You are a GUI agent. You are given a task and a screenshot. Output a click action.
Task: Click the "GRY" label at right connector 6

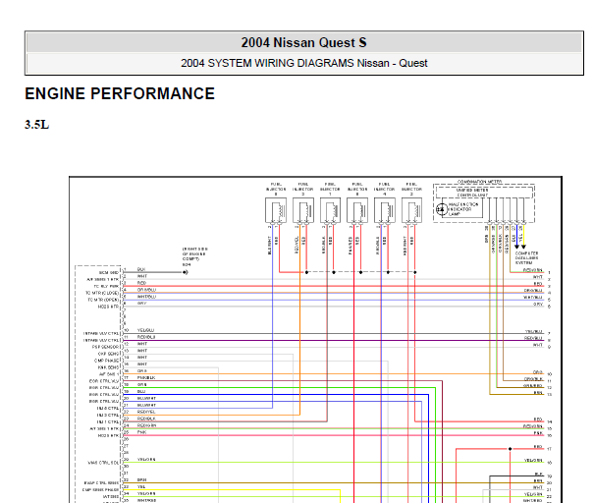(538, 304)
